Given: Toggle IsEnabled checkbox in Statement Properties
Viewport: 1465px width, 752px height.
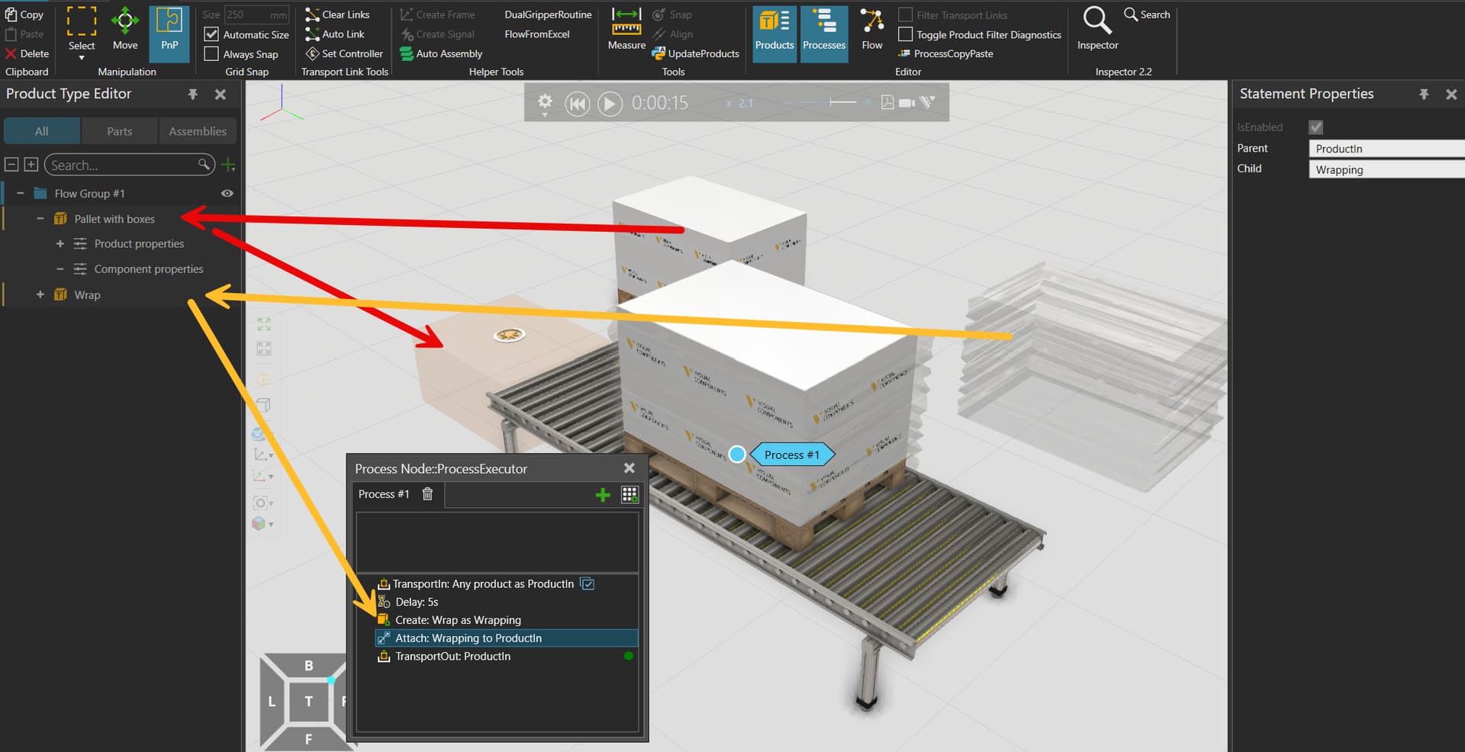Looking at the screenshot, I should [x=1315, y=127].
